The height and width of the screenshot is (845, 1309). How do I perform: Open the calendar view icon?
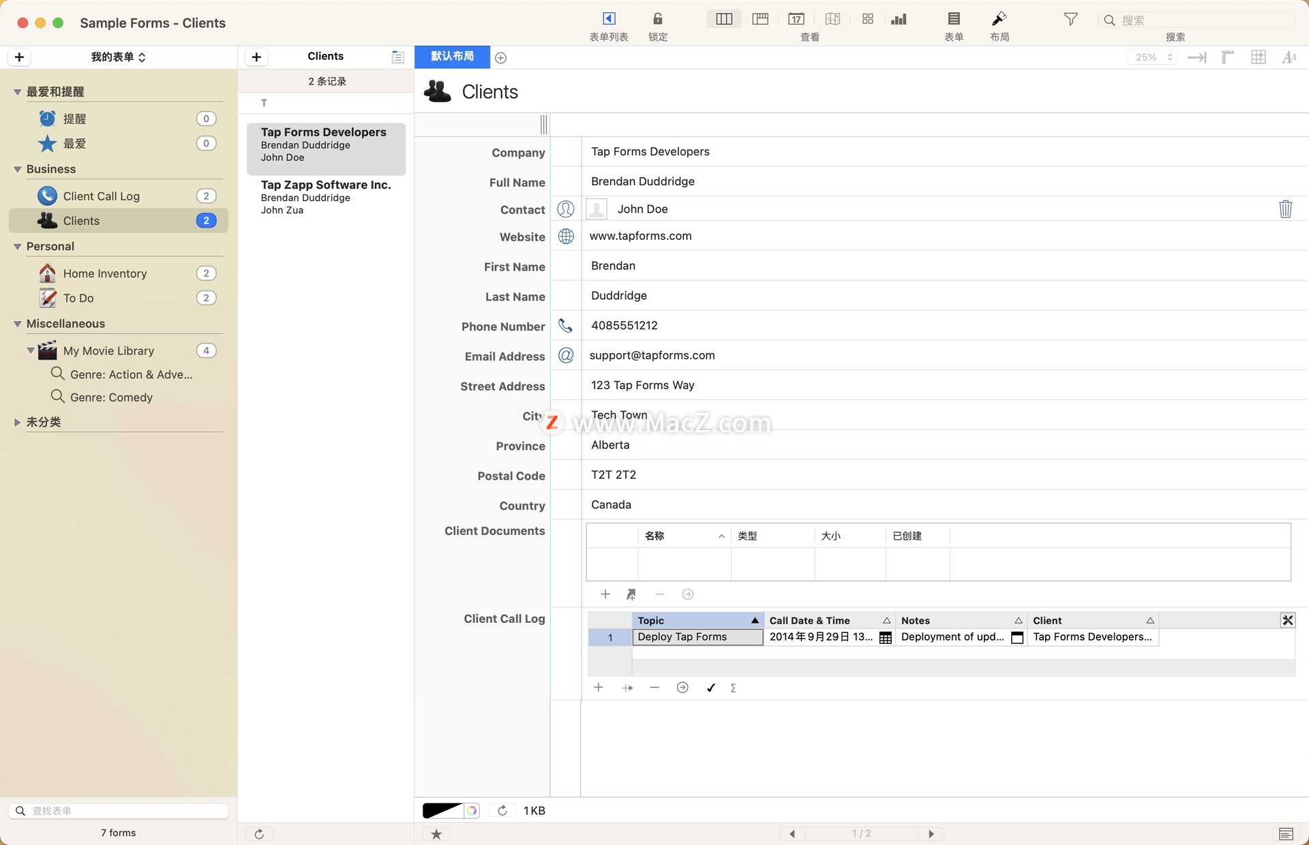click(796, 19)
